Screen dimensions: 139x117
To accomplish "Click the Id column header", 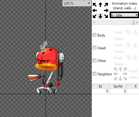I will [x=100, y=86].
